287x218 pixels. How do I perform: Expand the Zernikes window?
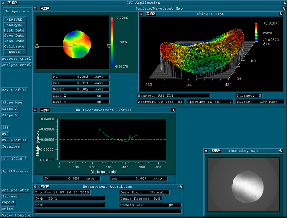tap(11, 146)
